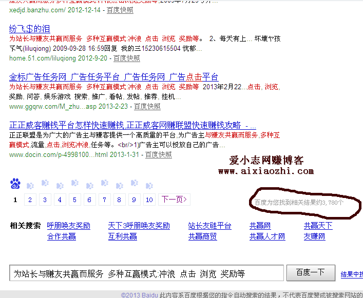Select related search 站长友链平台
363x298 pixels.
210,226
